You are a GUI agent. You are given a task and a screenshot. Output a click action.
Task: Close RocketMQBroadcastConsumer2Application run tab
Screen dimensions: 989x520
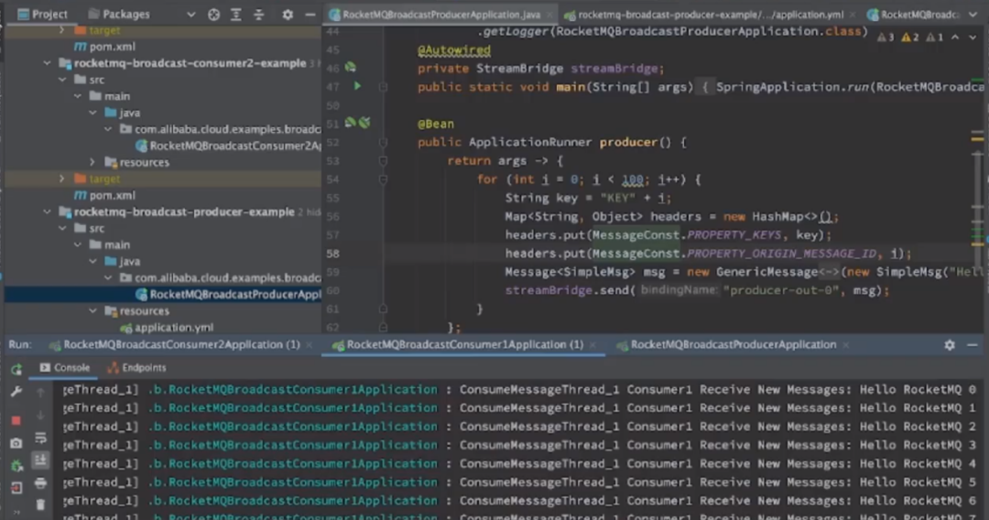coord(310,345)
